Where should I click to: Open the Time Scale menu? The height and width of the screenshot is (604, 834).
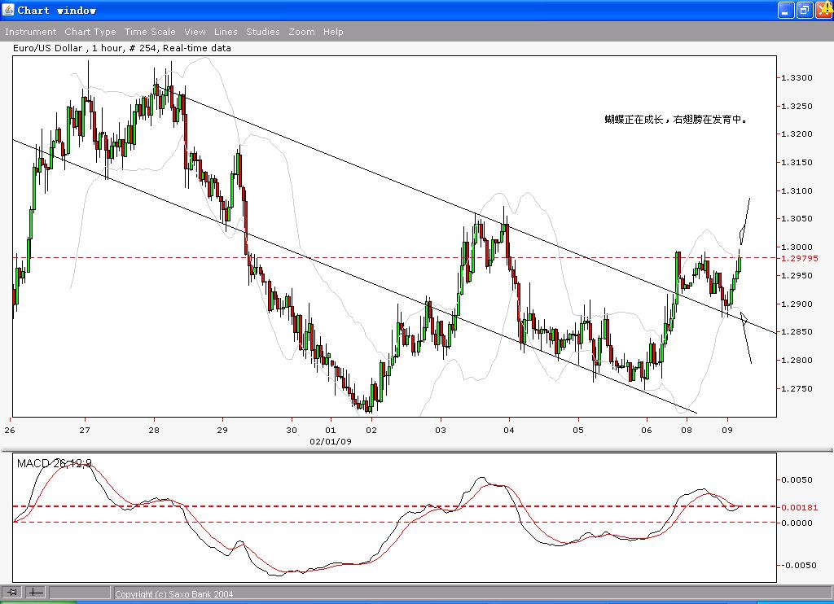point(150,32)
